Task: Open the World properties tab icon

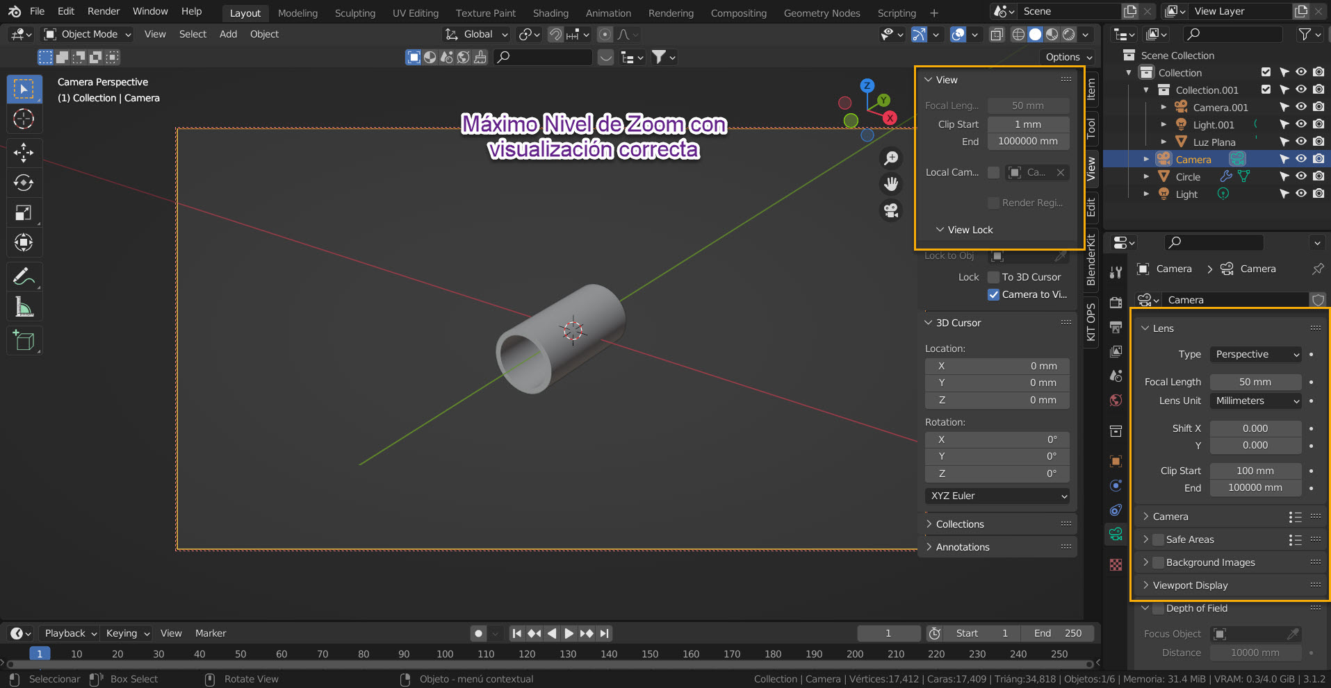Action: (x=1116, y=400)
